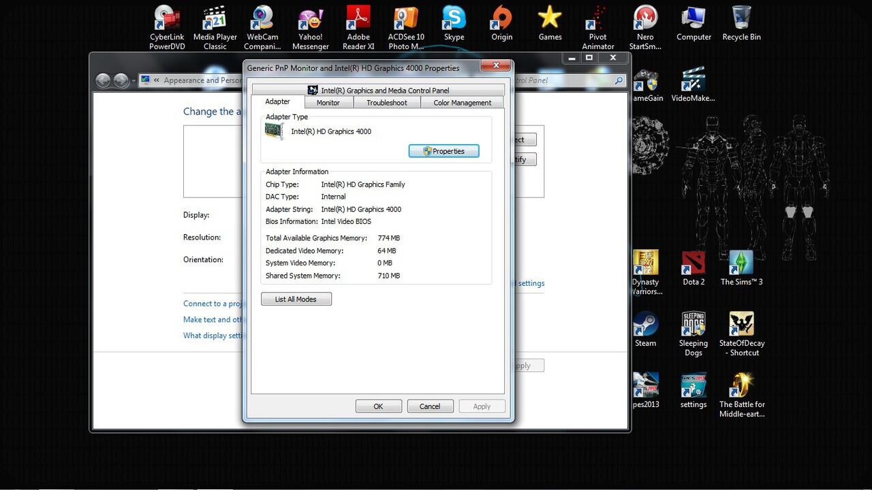Select the WebCam Companion desktop icon

[262, 27]
